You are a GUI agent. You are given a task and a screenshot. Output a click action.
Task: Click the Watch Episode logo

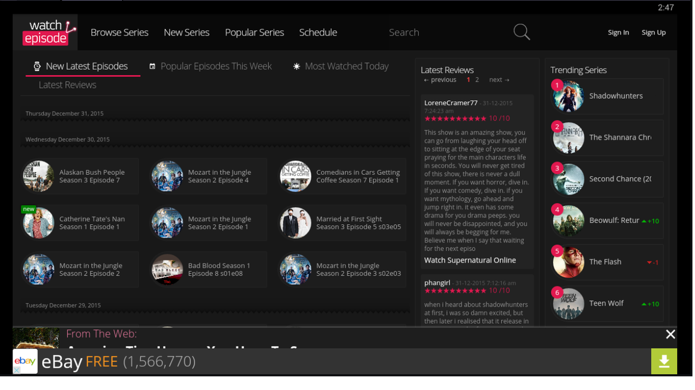(46, 32)
